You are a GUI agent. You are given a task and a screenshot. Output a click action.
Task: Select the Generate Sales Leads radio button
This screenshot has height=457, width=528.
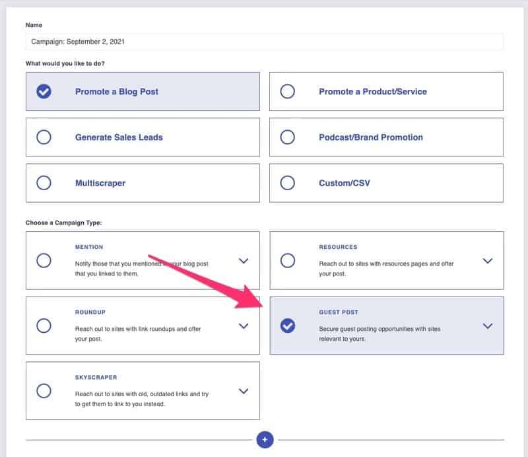[x=44, y=137]
